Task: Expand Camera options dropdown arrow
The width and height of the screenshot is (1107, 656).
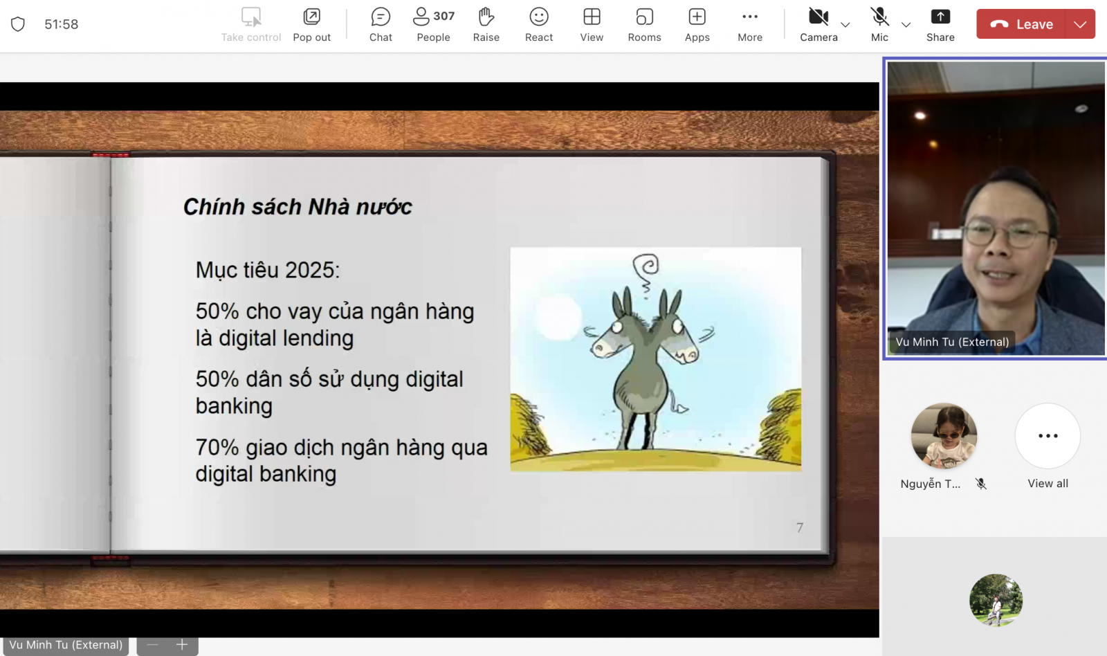Action: (x=845, y=25)
